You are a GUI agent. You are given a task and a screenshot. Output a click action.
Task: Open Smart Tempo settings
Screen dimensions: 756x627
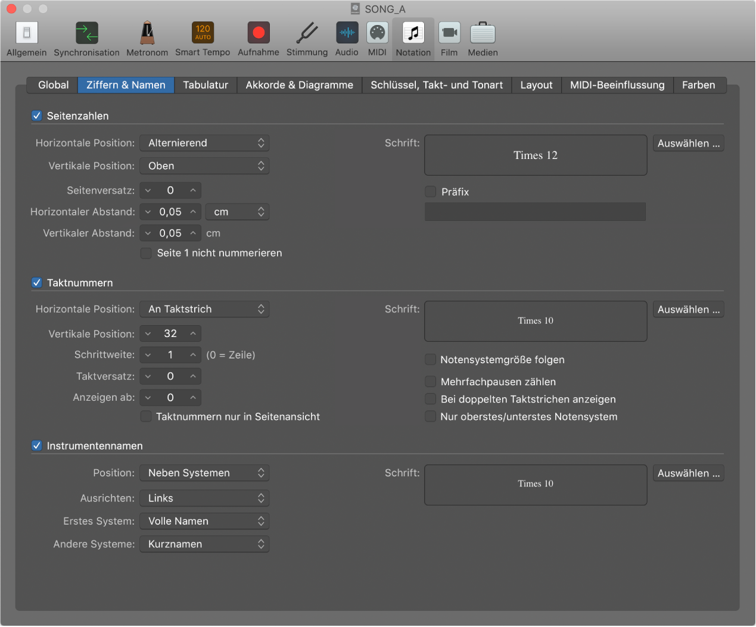(203, 33)
